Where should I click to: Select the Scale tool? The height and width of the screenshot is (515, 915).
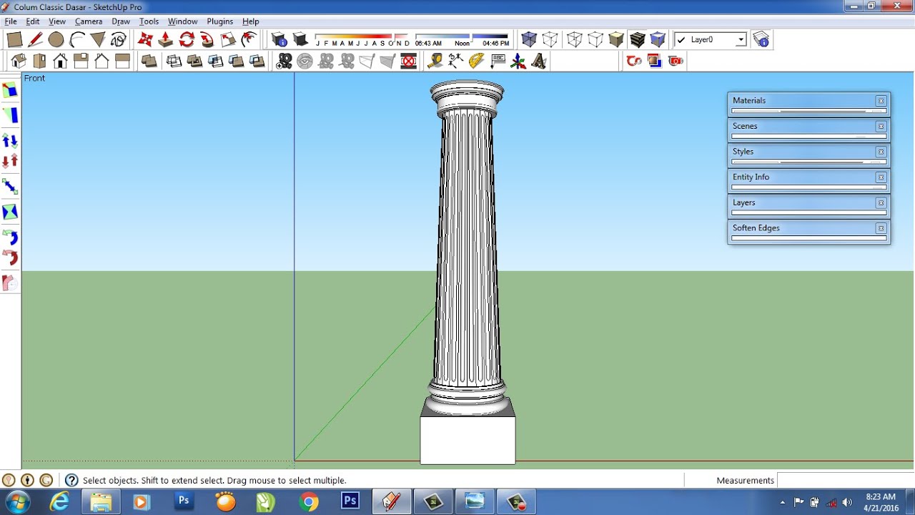[x=228, y=40]
